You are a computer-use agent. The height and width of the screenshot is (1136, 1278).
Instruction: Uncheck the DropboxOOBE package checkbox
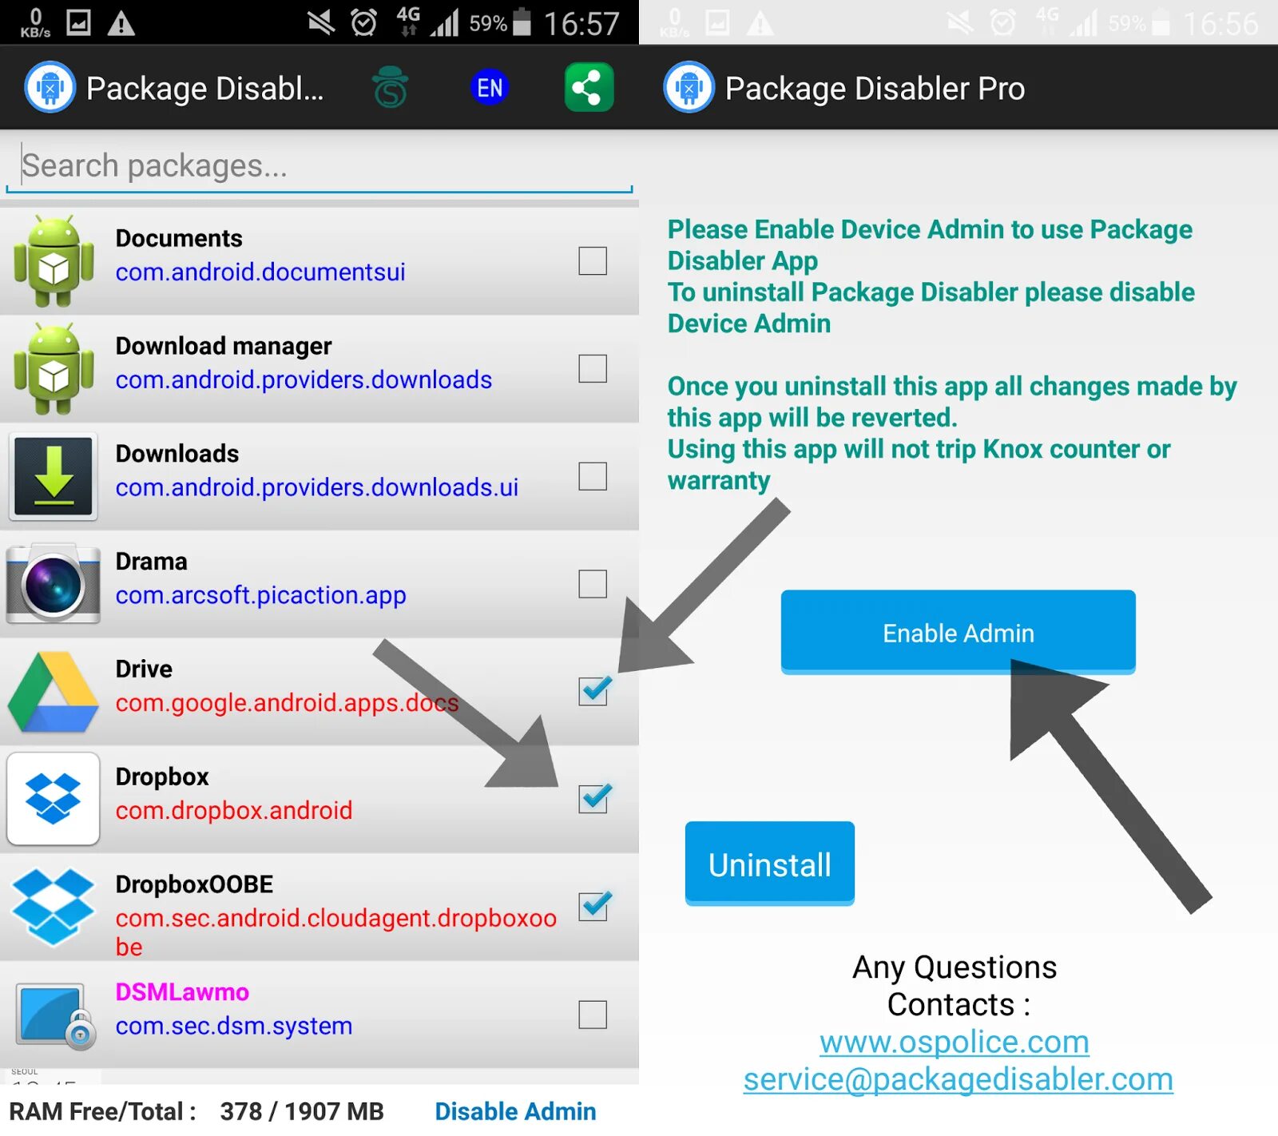[x=594, y=905]
